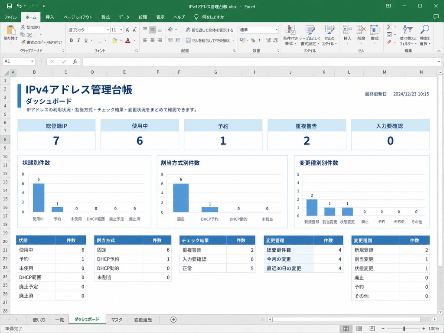
Task: Toggle セルを結合して中央揃え merge and center
Action: (208, 40)
